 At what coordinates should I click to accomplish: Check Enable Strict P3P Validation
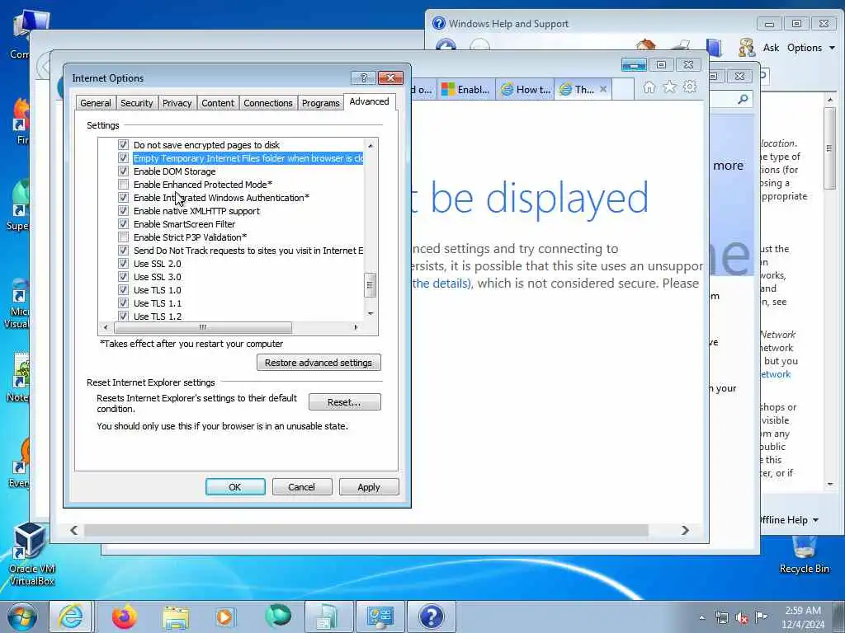point(124,237)
